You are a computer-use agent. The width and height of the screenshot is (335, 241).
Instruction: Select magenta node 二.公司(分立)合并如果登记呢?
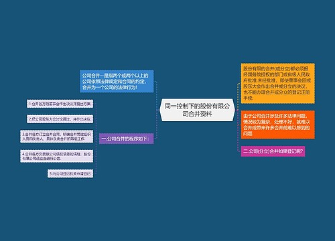(273, 151)
